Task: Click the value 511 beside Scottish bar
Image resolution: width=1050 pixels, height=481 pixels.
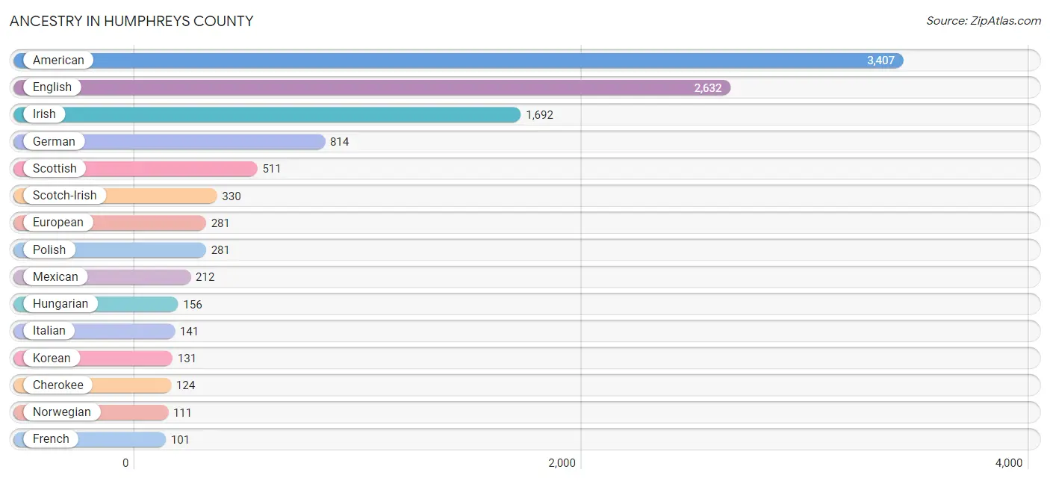Action: pyautogui.click(x=272, y=169)
